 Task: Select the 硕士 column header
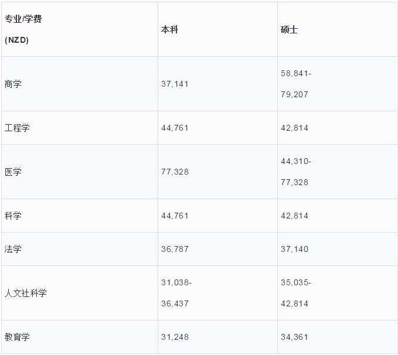[x=289, y=29]
